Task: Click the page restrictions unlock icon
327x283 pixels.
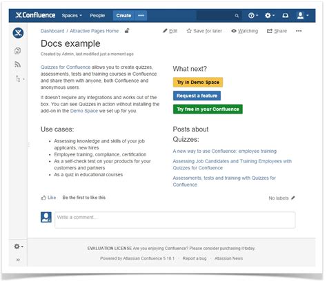Action: click(127, 30)
